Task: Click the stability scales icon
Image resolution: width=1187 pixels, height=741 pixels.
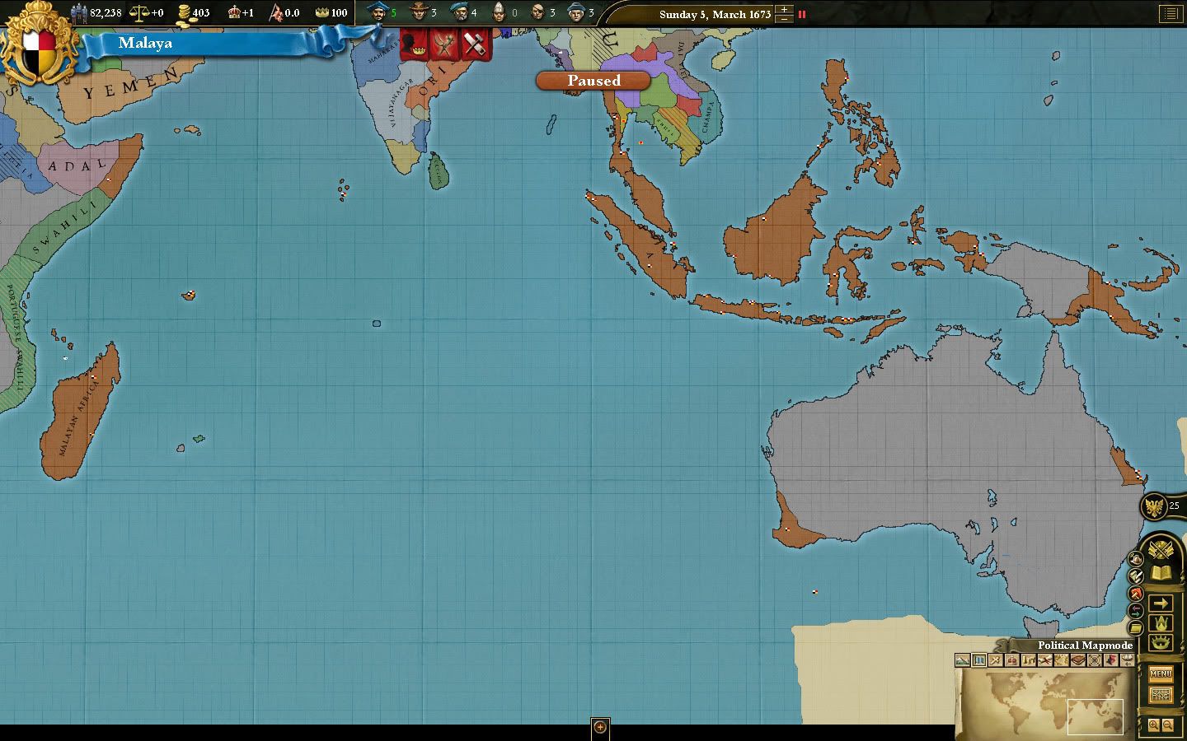Action: point(139,12)
